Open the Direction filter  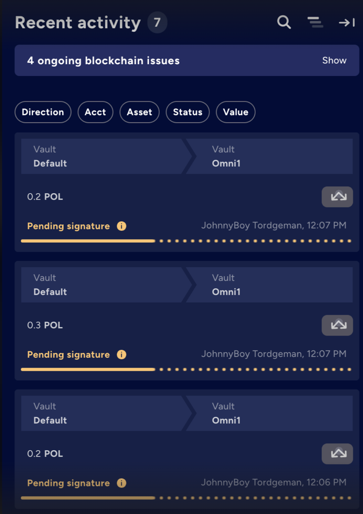point(43,112)
